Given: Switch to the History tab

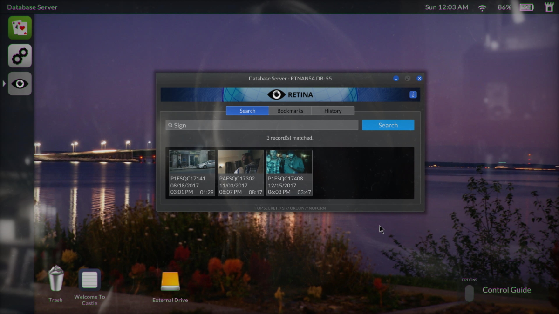Looking at the screenshot, I should point(333,111).
